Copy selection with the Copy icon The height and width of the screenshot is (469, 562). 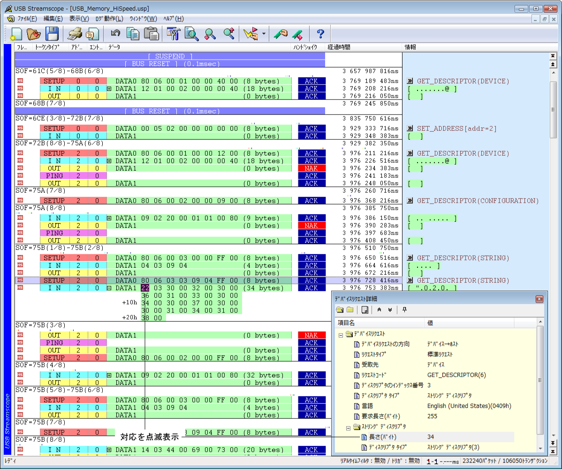coord(133,34)
